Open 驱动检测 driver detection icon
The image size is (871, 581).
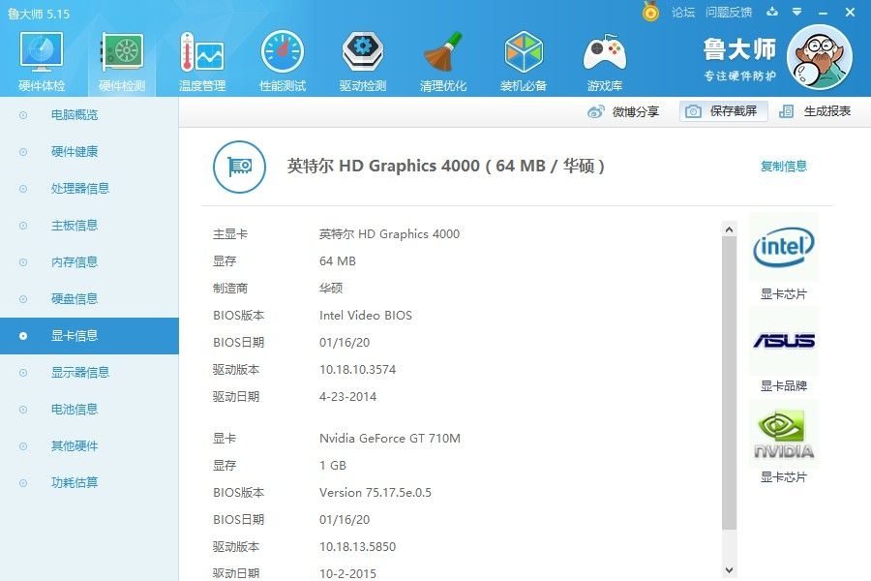363,53
